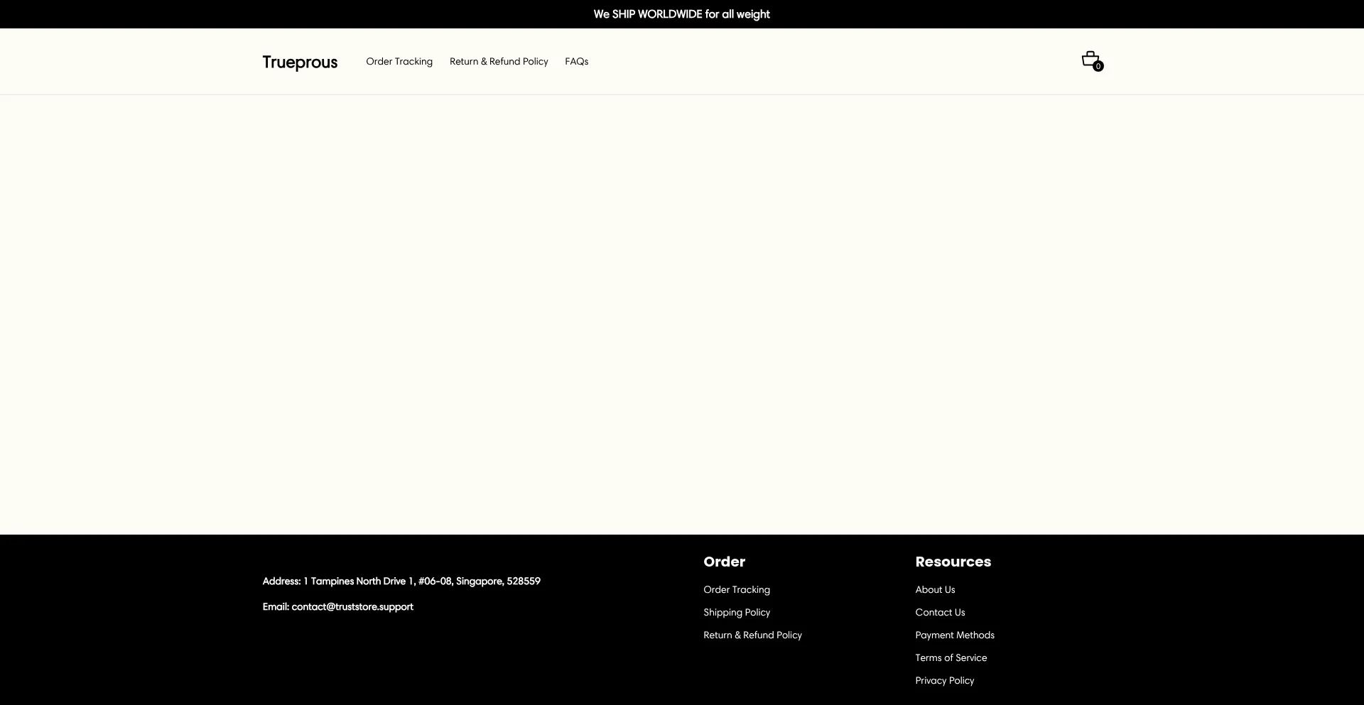The height and width of the screenshot is (705, 1364).
Task: Open the Privacy Policy link
Action: point(944,681)
